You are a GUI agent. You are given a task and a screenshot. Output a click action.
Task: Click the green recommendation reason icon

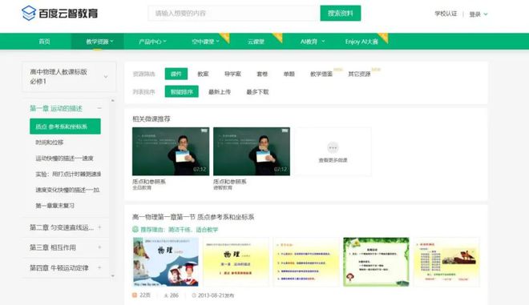tap(135, 230)
